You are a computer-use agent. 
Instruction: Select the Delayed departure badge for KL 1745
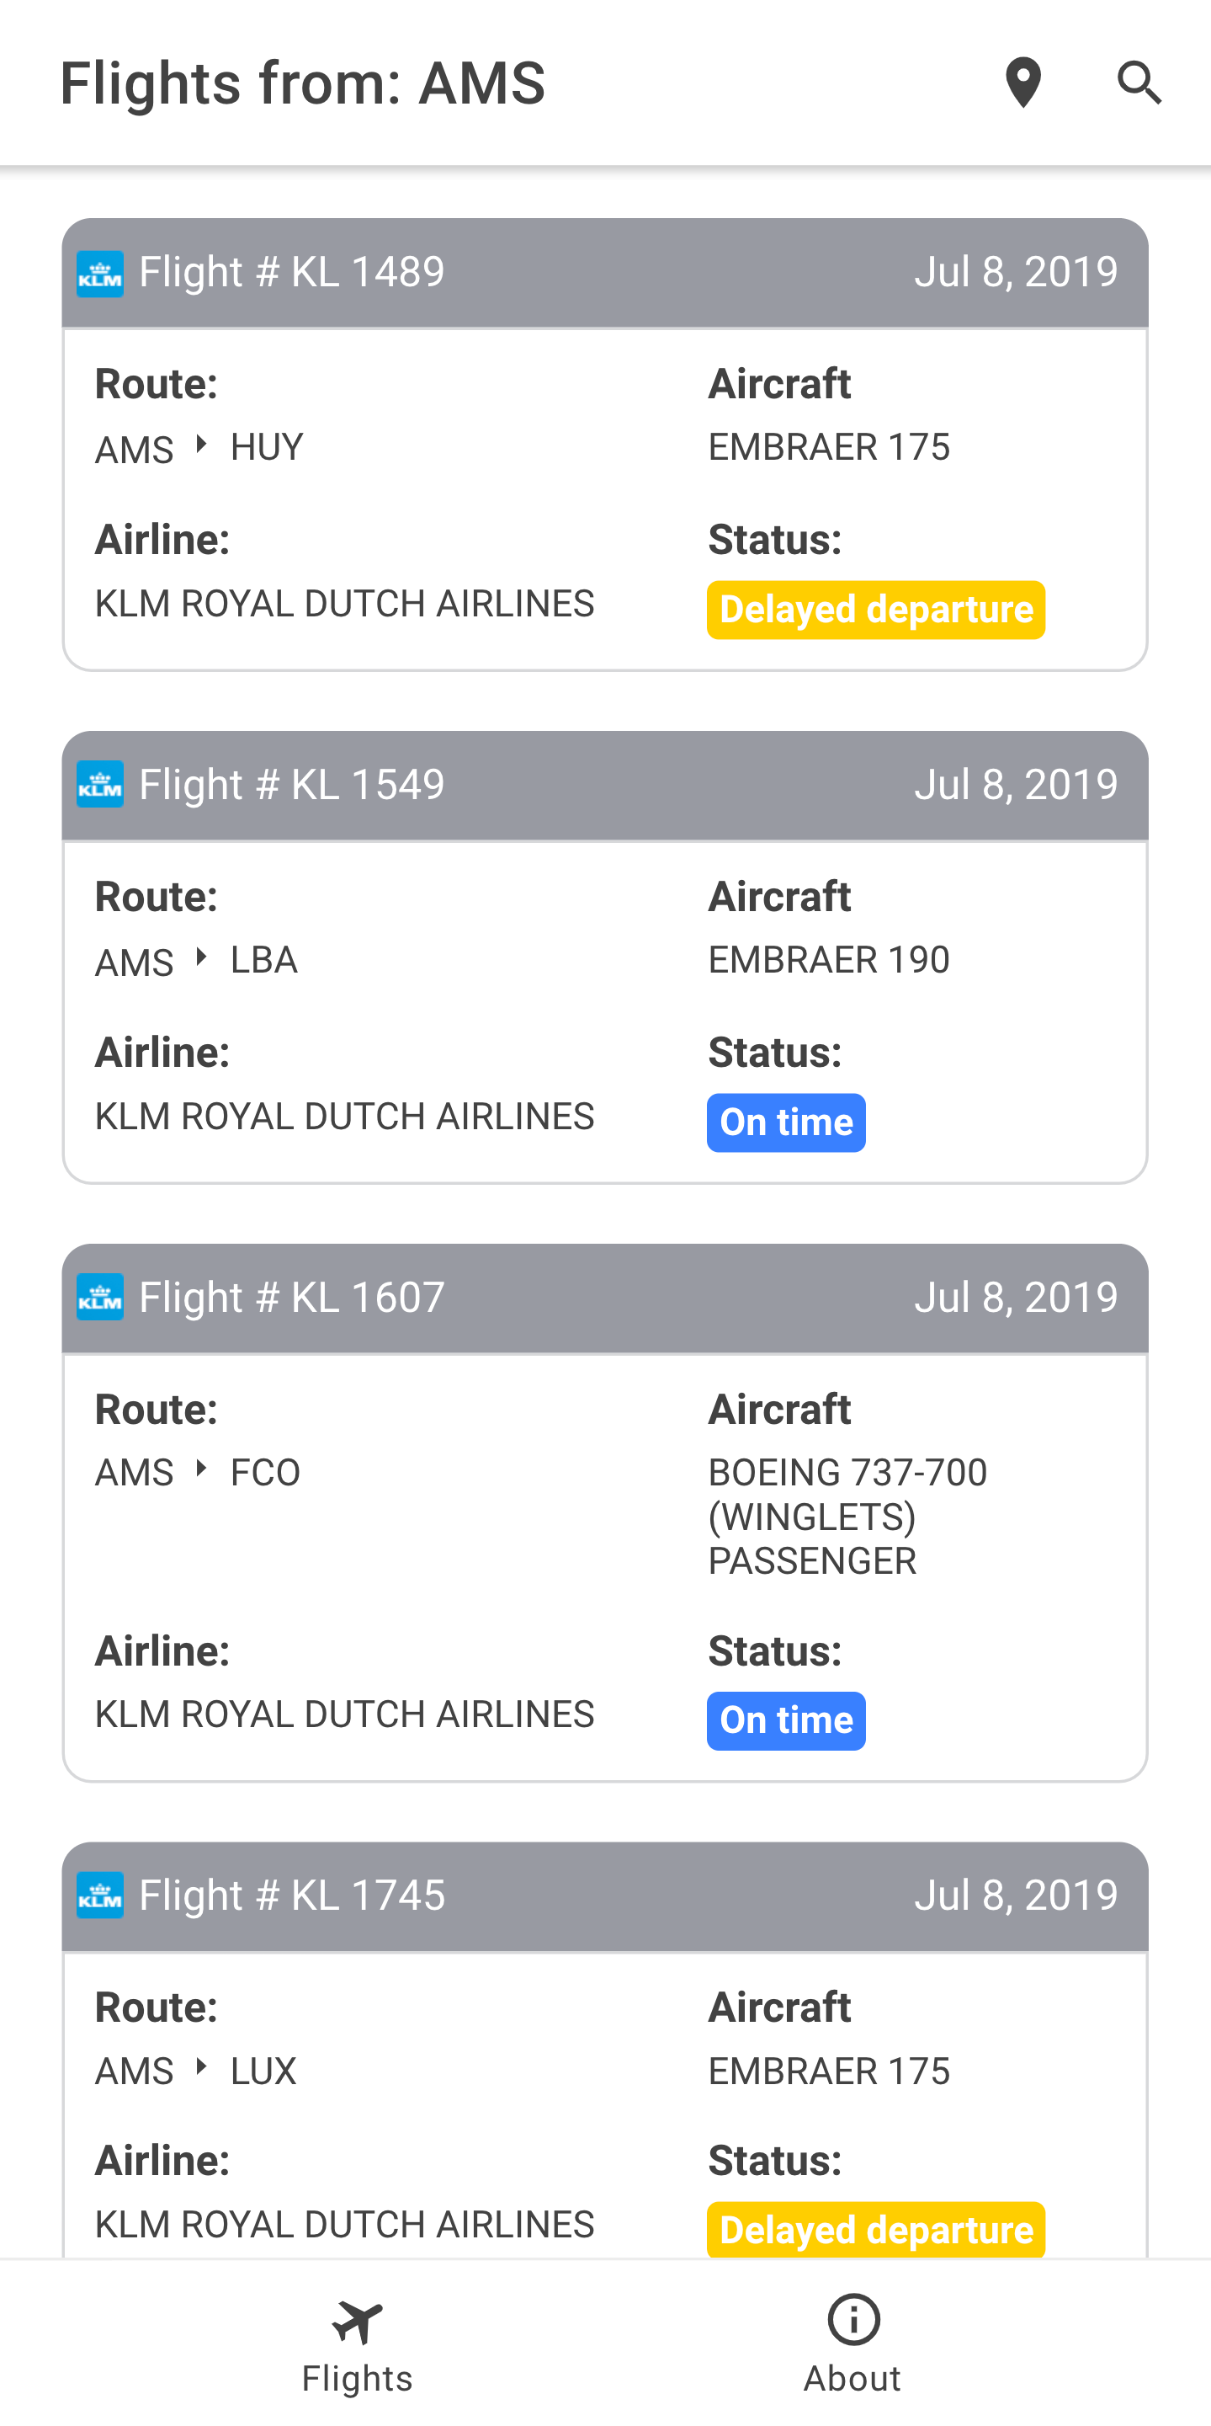click(x=876, y=2229)
